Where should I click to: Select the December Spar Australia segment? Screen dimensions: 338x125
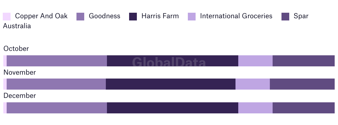coord(304,108)
